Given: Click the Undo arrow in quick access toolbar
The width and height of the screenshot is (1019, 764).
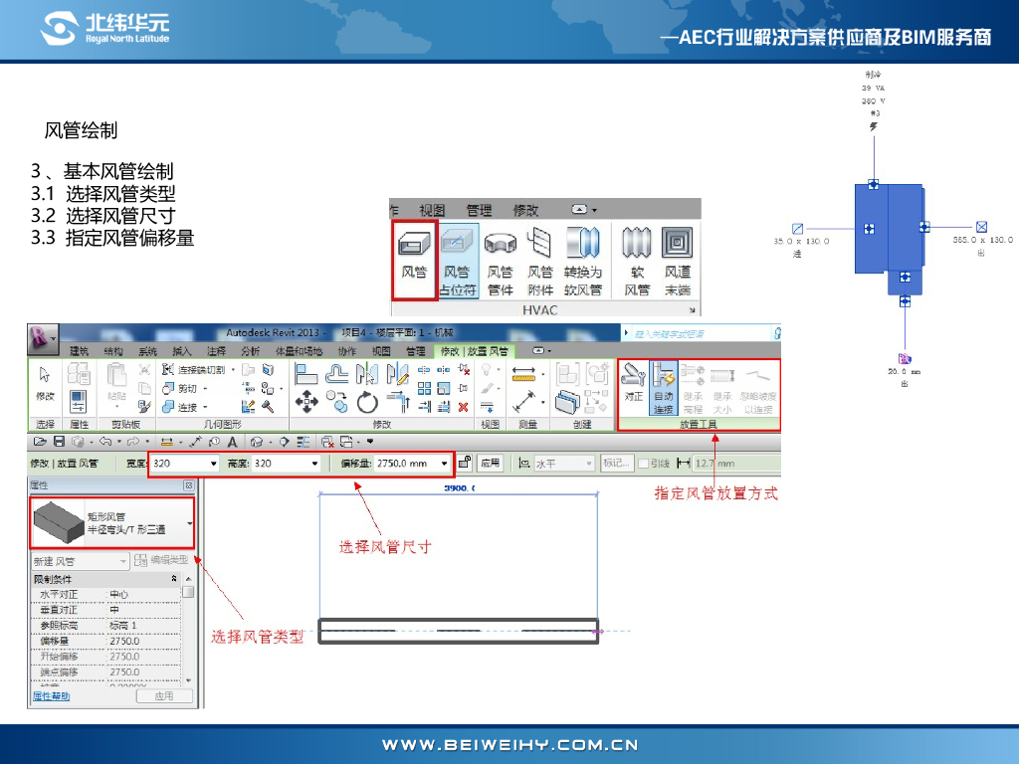Looking at the screenshot, I should tap(104, 442).
